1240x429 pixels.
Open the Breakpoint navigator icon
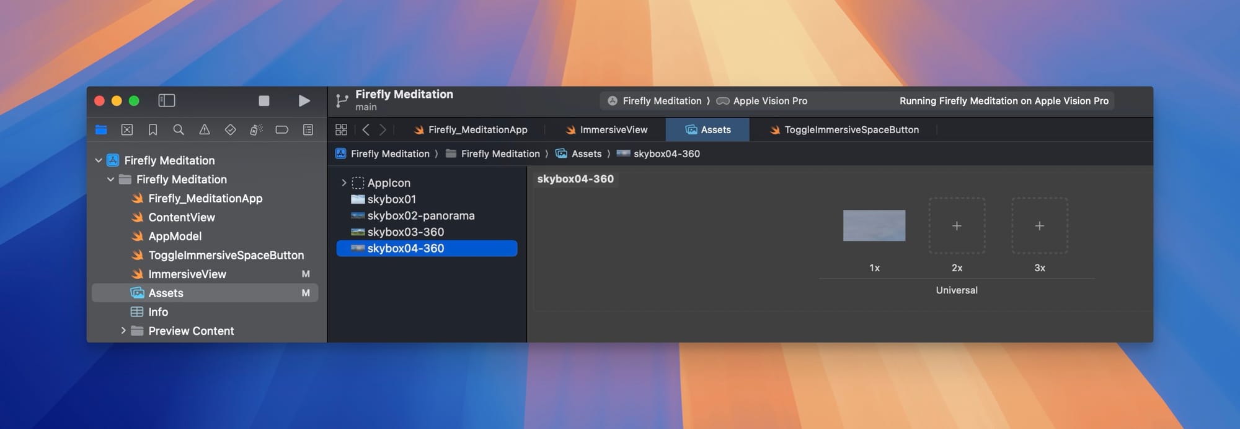coord(281,129)
